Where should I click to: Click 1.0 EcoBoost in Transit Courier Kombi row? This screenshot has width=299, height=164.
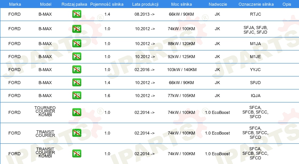point(218,154)
